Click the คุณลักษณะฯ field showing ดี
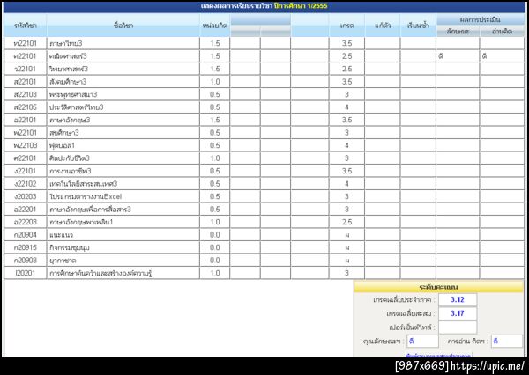The width and height of the screenshot is (529, 375). [422, 342]
